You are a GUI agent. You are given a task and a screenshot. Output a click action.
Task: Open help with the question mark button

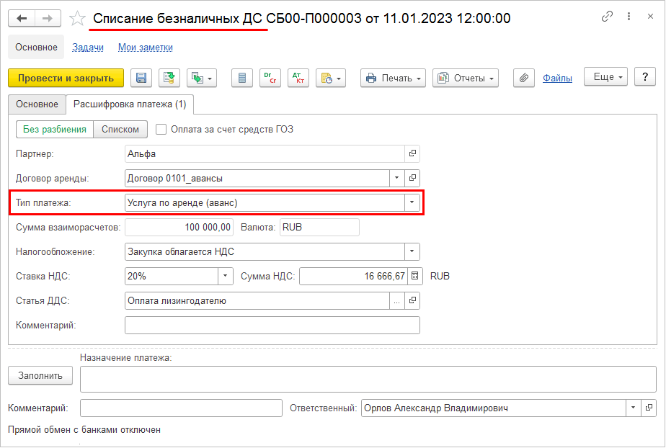645,77
